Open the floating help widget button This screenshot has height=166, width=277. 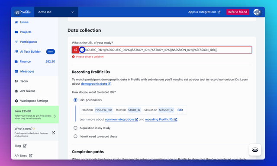[x=255, y=150]
